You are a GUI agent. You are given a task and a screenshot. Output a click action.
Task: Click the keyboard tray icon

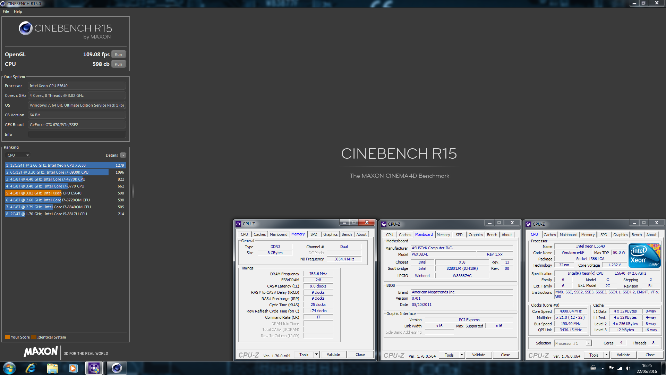(x=593, y=368)
